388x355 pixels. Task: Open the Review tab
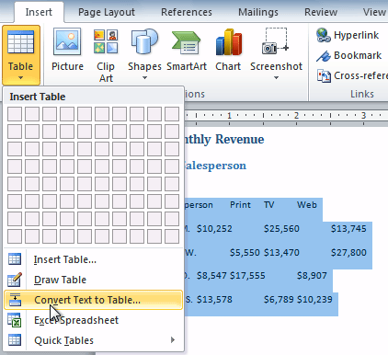(321, 12)
